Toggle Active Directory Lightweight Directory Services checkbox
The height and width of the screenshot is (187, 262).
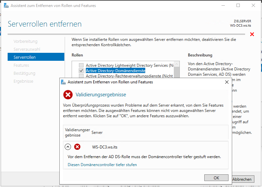81,65
